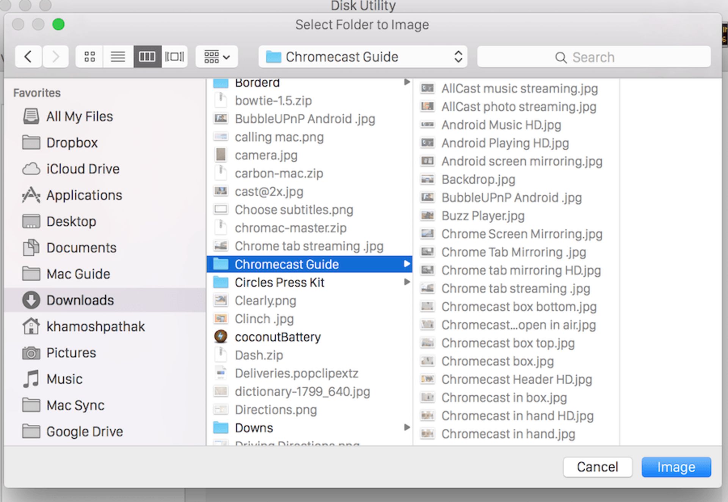Select the Borderd folder
Viewport: 728px width, 502px height.
click(x=309, y=83)
